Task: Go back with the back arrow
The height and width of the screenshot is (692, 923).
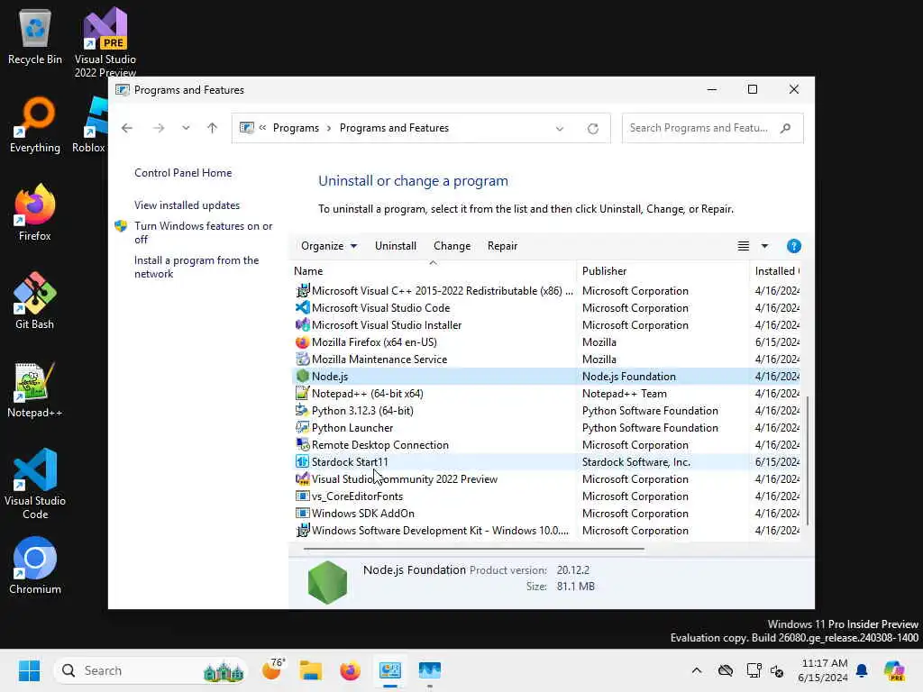Action: click(x=127, y=128)
